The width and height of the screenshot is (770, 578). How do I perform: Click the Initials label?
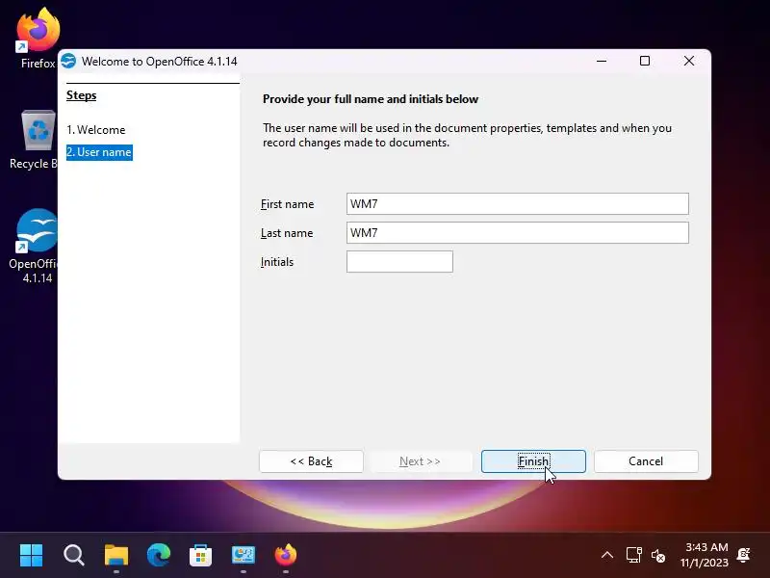(277, 262)
